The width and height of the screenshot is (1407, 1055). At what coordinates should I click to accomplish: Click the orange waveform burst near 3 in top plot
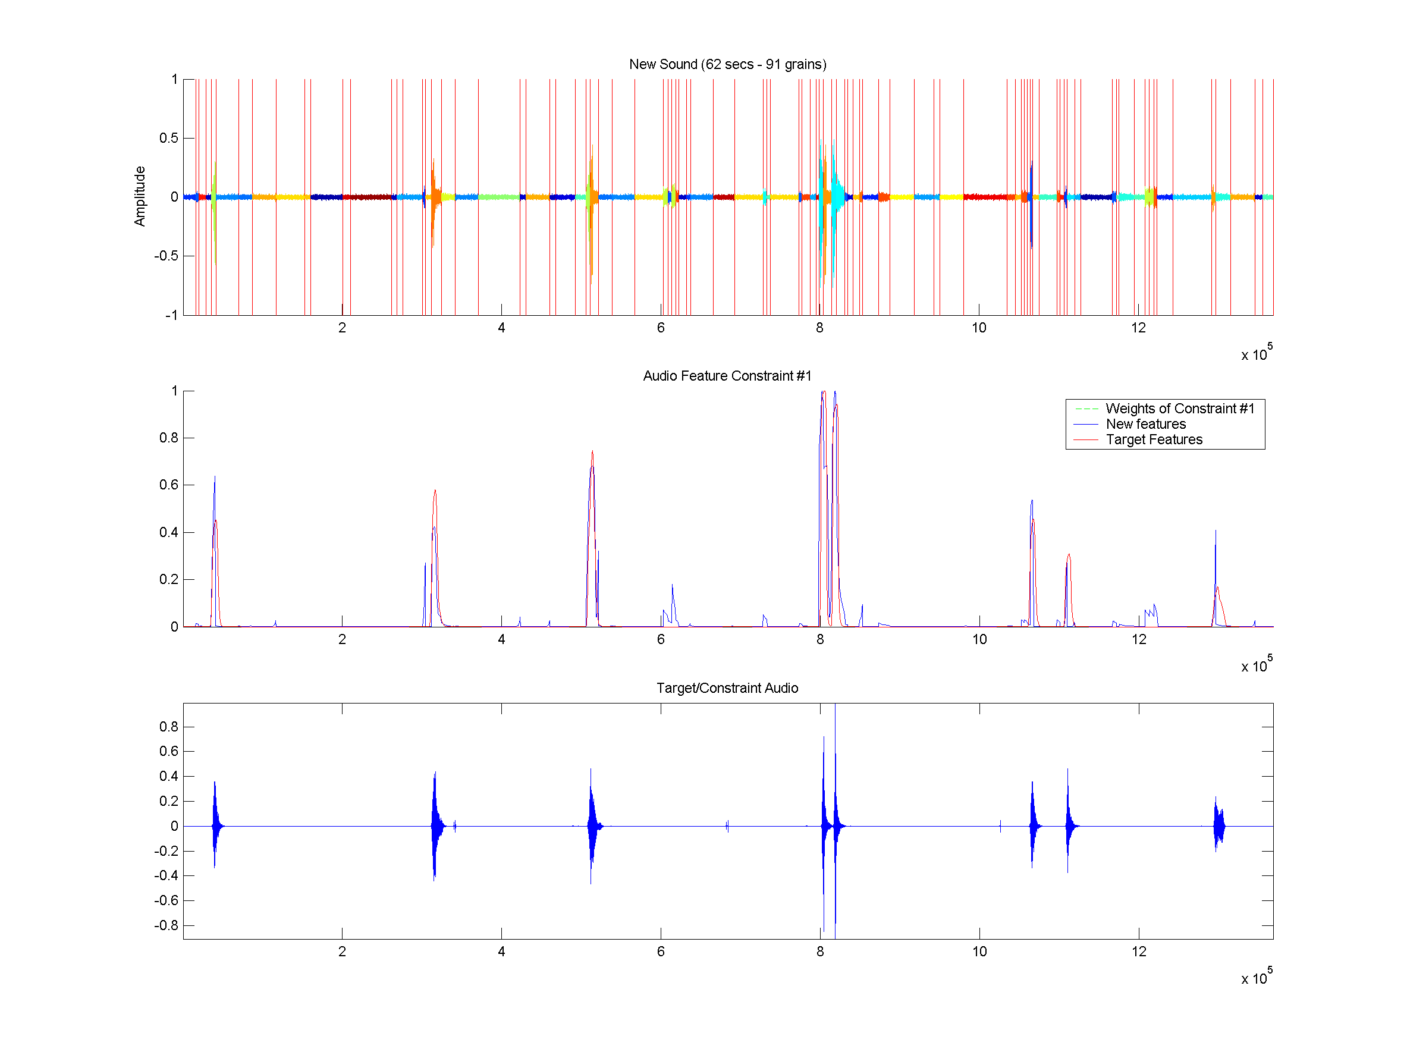click(x=434, y=197)
